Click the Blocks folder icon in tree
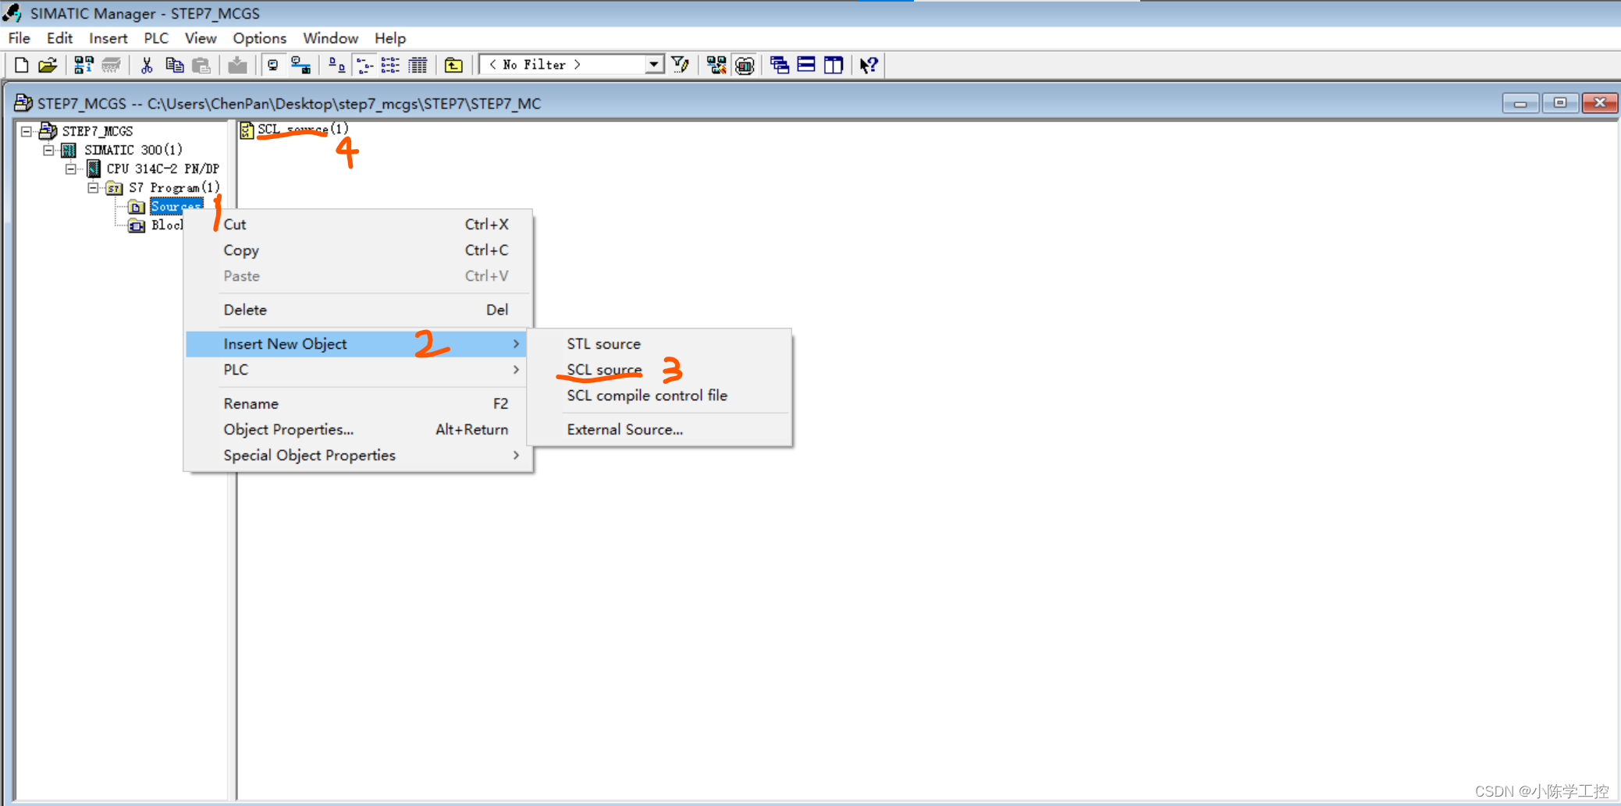This screenshot has width=1621, height=806. click(x=137, y=225)
